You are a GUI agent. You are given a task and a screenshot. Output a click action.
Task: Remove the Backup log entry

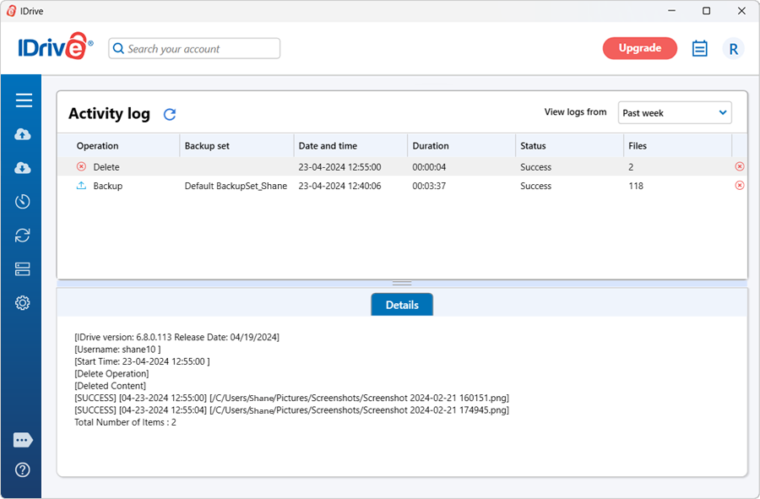tap(740, 186)
